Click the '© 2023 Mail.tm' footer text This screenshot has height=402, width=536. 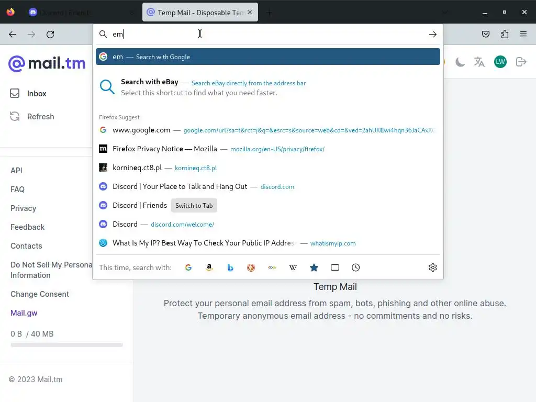36,379
